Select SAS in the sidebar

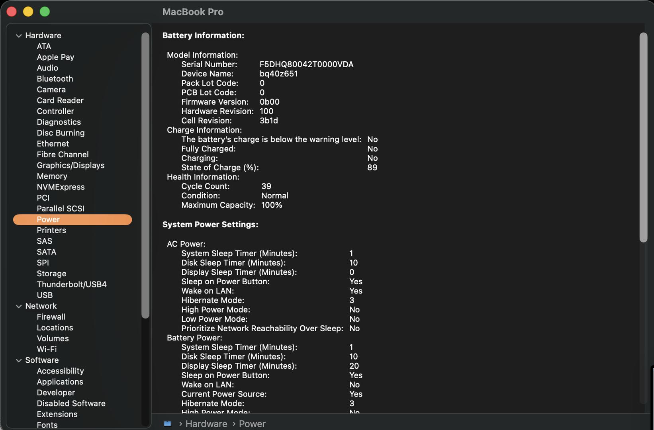(x=44, y=241)
